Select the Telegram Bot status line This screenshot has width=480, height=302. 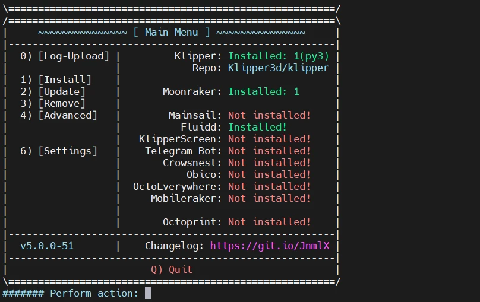point(269,151)
